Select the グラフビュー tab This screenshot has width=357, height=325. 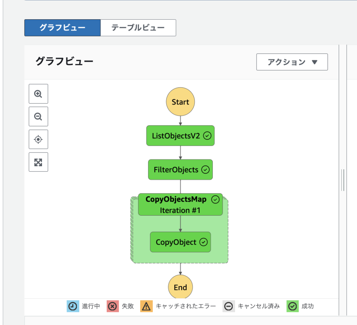click(x=62, y=28)
